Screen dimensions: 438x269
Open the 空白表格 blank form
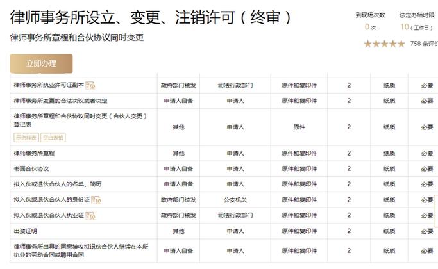point(53,137)
